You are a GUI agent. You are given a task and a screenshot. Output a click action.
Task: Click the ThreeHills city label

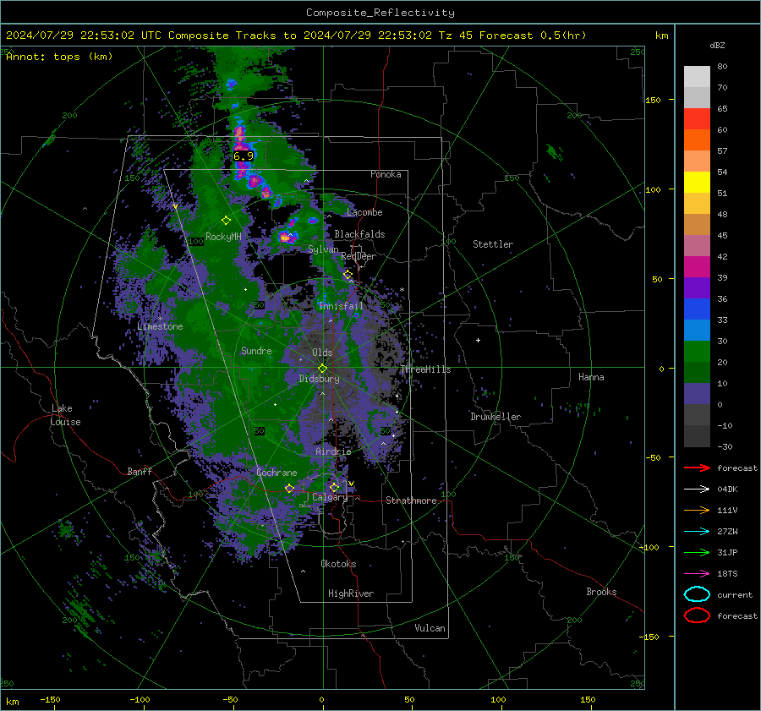[425, 369]
